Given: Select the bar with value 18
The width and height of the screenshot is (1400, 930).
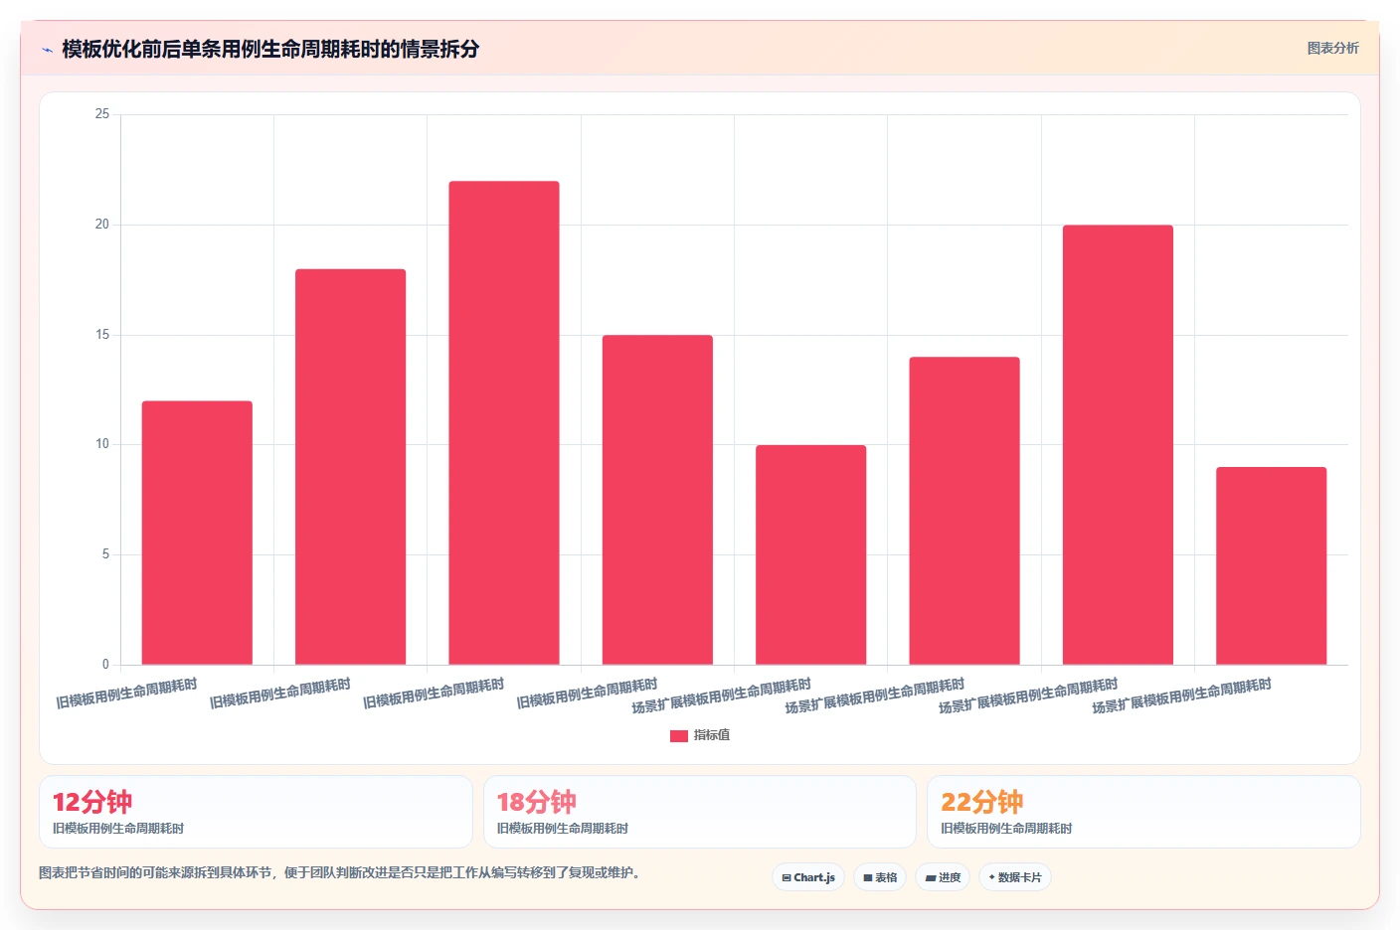Looking at the screenshot, I should (x=350, y=467).
